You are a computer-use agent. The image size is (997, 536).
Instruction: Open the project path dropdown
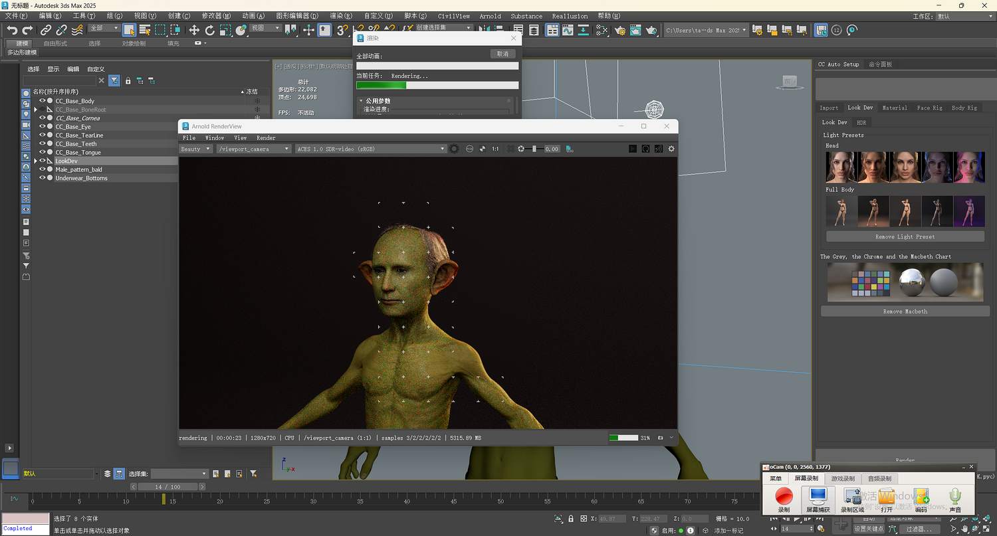(707, 30)
